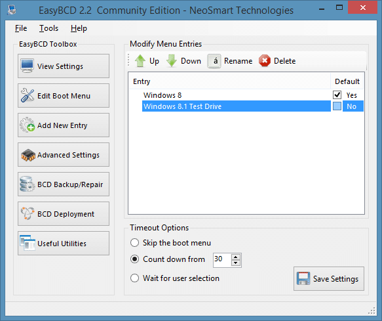Click the toolbar drag grip handle
Image resolution: width=382 pixels, height=321 pixels.
128,60
